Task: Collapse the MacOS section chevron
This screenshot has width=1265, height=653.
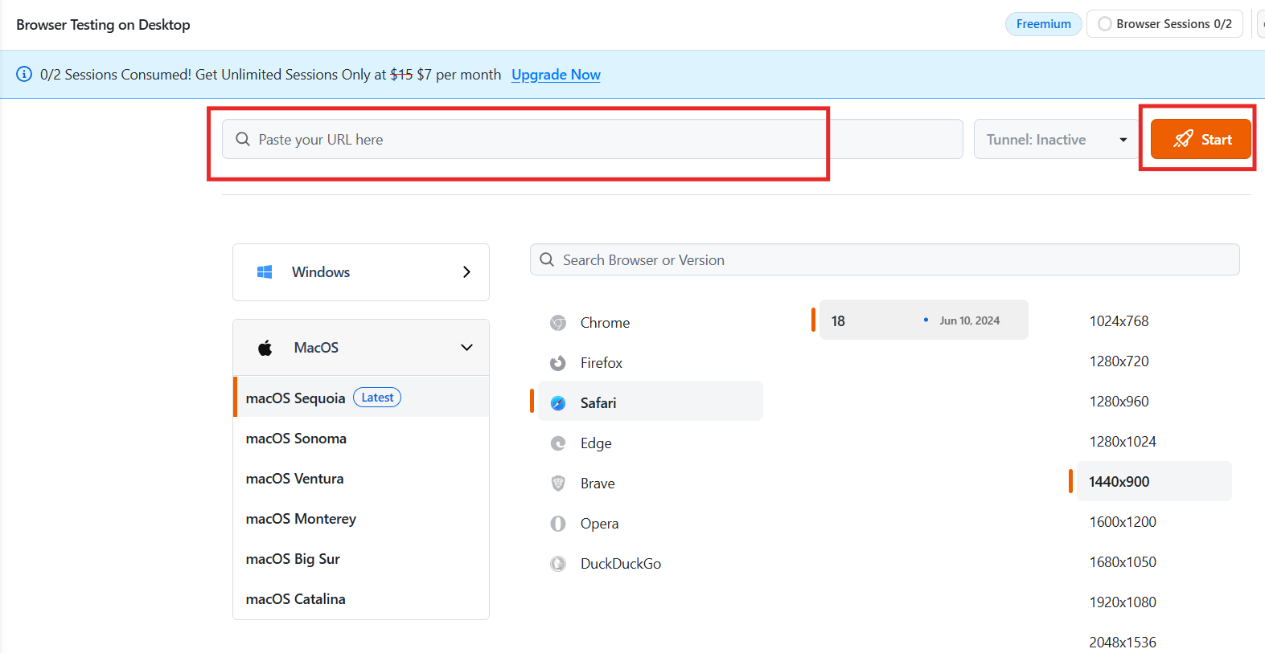Action: point(466,348)
